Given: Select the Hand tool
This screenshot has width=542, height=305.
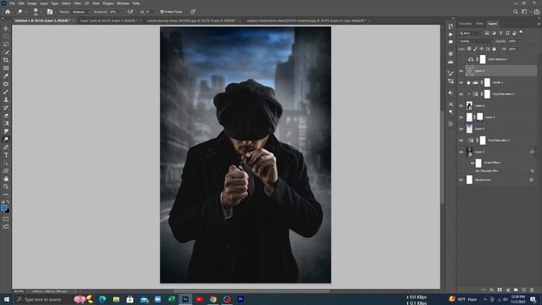Looking at the screenshot, I should pos(6,179).
